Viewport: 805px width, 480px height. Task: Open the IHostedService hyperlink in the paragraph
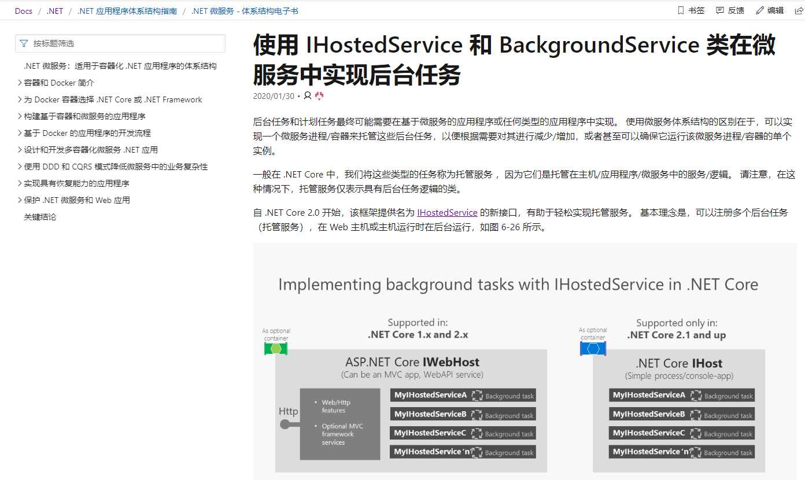tap(447, 213)
